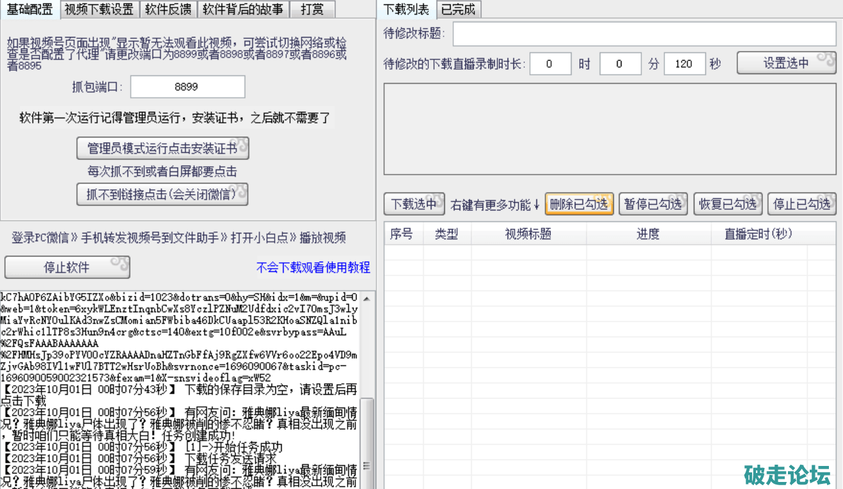Click the 删除已勾选 button

pos(579,204)
